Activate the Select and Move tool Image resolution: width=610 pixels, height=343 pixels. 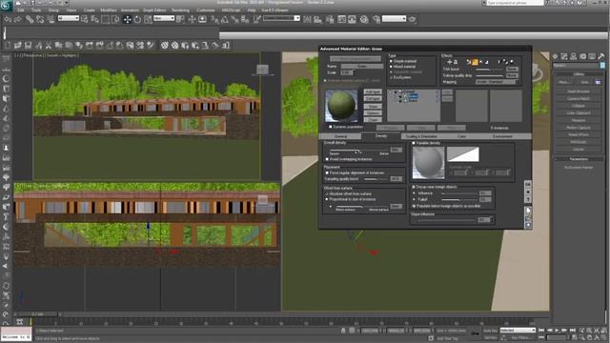tap(127, 19)
